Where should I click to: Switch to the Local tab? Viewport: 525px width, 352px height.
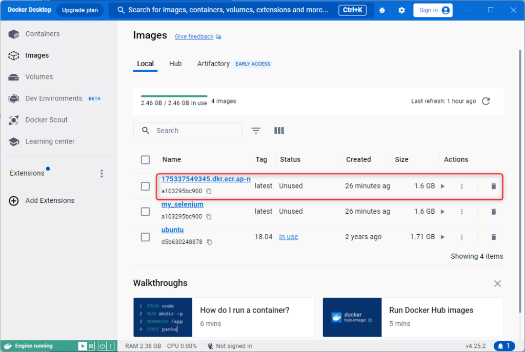point(145,64)
